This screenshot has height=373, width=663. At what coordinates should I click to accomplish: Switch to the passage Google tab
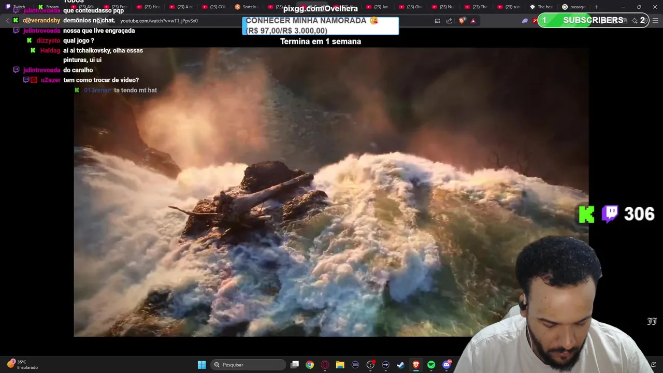pyautogui.click(x=574, y=7)
